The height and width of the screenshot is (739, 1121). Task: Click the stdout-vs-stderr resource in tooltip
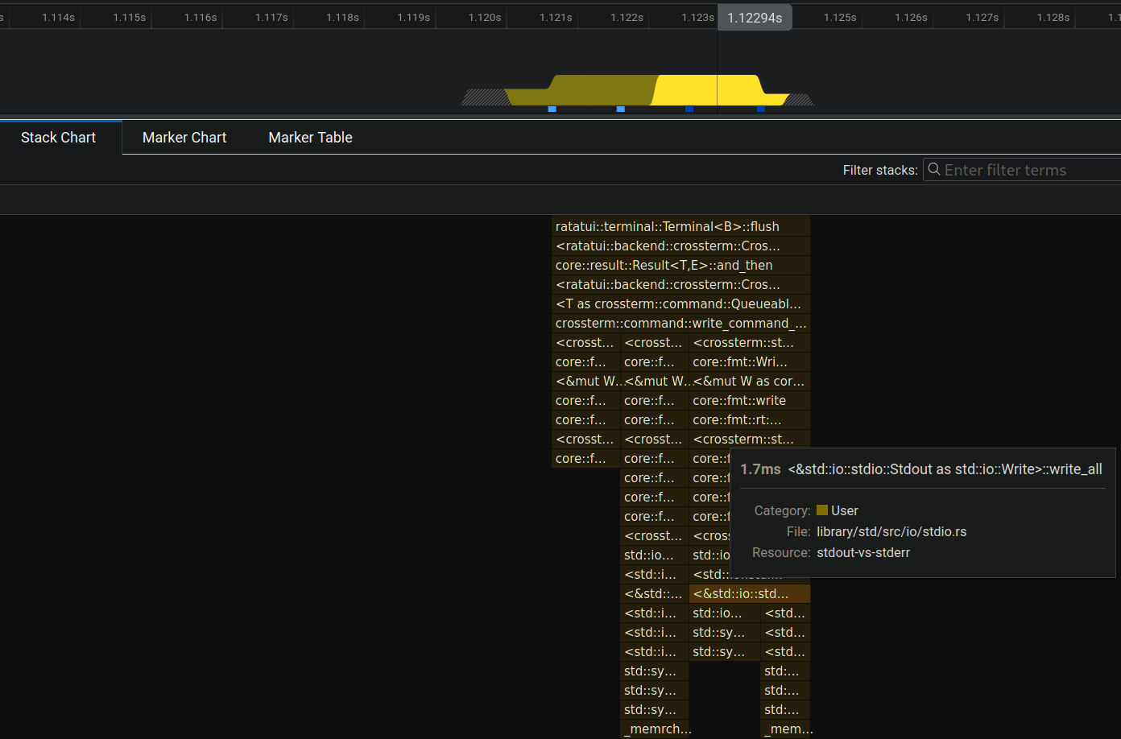[863, 552]
